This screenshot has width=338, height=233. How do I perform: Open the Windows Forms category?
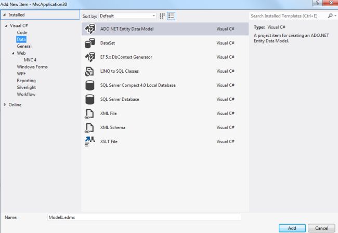tap(32, 67)
